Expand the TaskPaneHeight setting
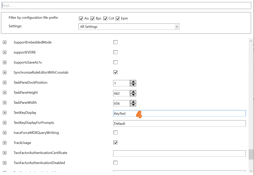Screen dimensions: 254x175 (5, 93)
